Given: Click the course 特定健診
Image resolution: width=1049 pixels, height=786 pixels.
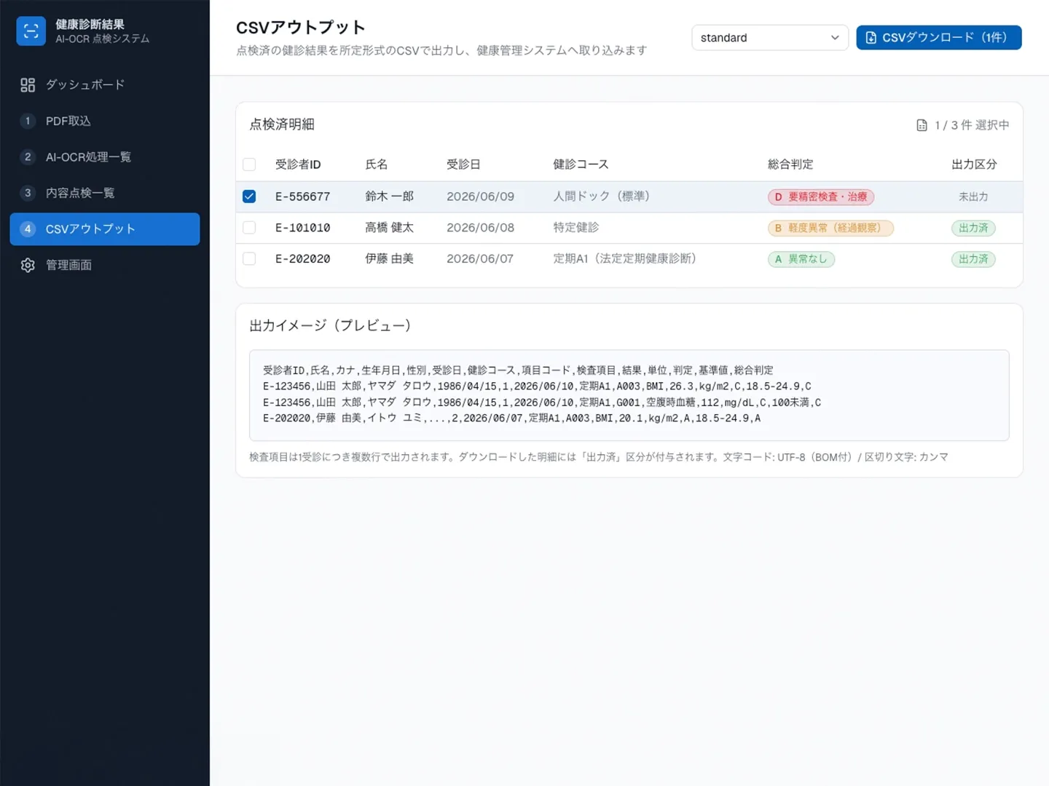Looking at the screenshot, I should tap(575, 228).
